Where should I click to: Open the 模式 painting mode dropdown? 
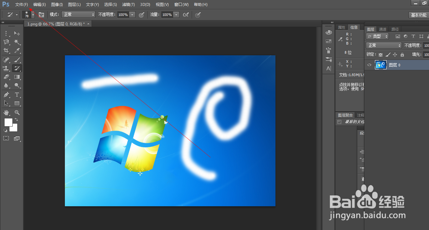click(x=78, y=15)
